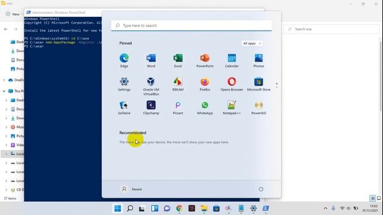Launch Solitaire
383x215 pixels.
[x=124, y=107]
